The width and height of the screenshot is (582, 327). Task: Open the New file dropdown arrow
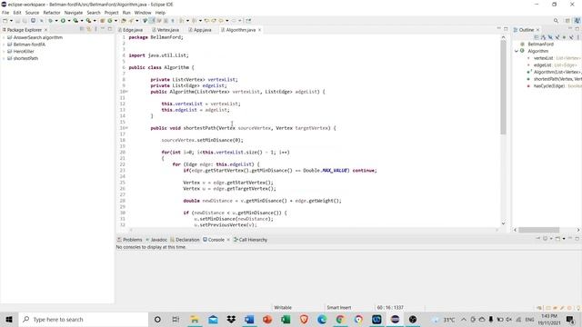11,21
